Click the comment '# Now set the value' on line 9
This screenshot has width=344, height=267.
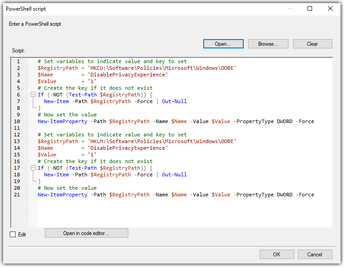click(x=67, y=115)
